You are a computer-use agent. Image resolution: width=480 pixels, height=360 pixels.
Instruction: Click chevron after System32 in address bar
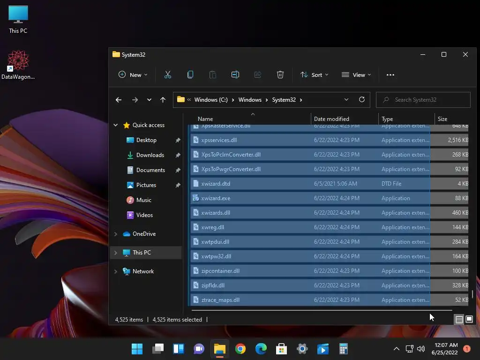[301, 100]
